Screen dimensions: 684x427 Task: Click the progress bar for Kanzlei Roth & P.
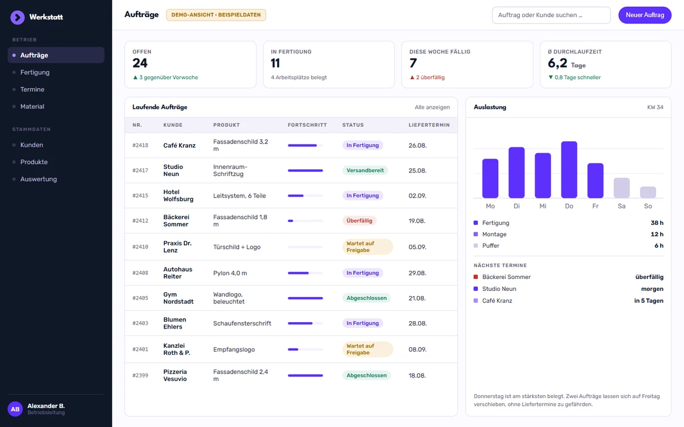click(x=306, y=349)
